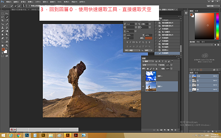Screen dimensions: 221x138
Task: Choose Add to Selection mode in options bar
Action: [x=15, y=6]
